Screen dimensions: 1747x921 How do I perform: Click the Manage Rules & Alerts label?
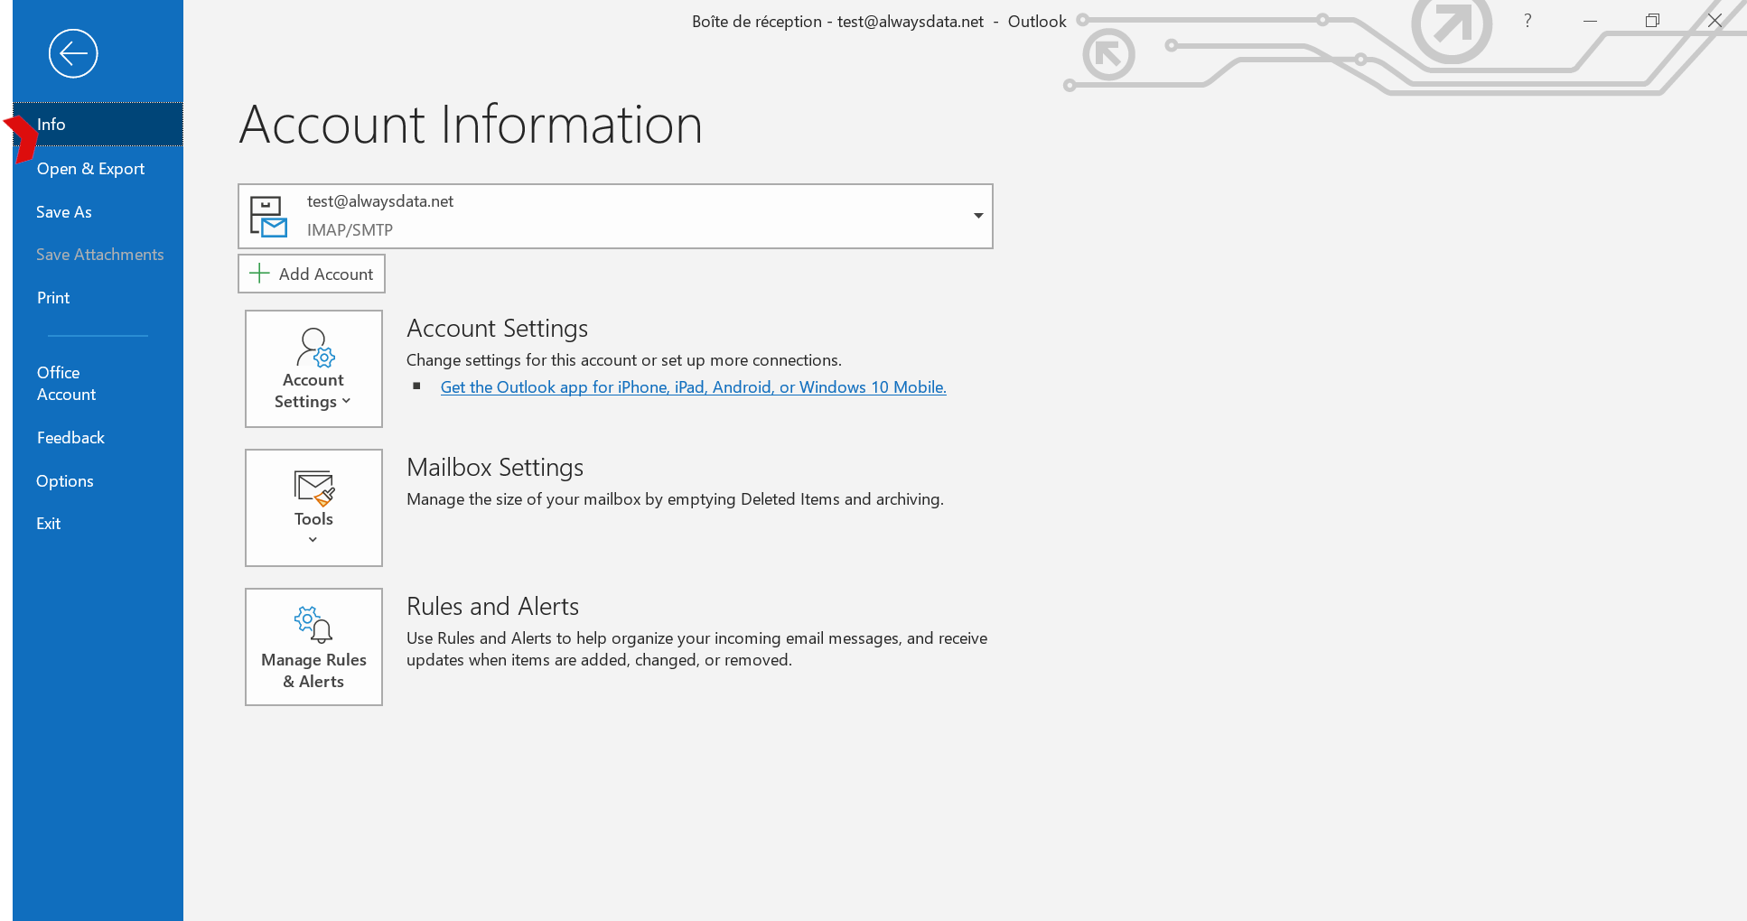click(313, 671)
